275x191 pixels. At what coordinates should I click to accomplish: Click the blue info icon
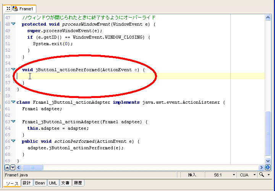click(268, 167)
